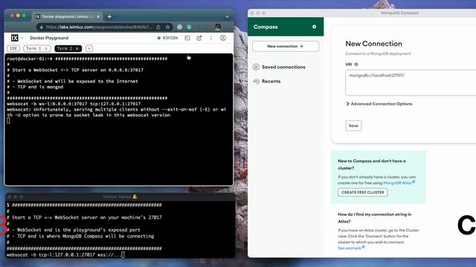Open Saved connections in Compass sidebar

coord(283,67)
